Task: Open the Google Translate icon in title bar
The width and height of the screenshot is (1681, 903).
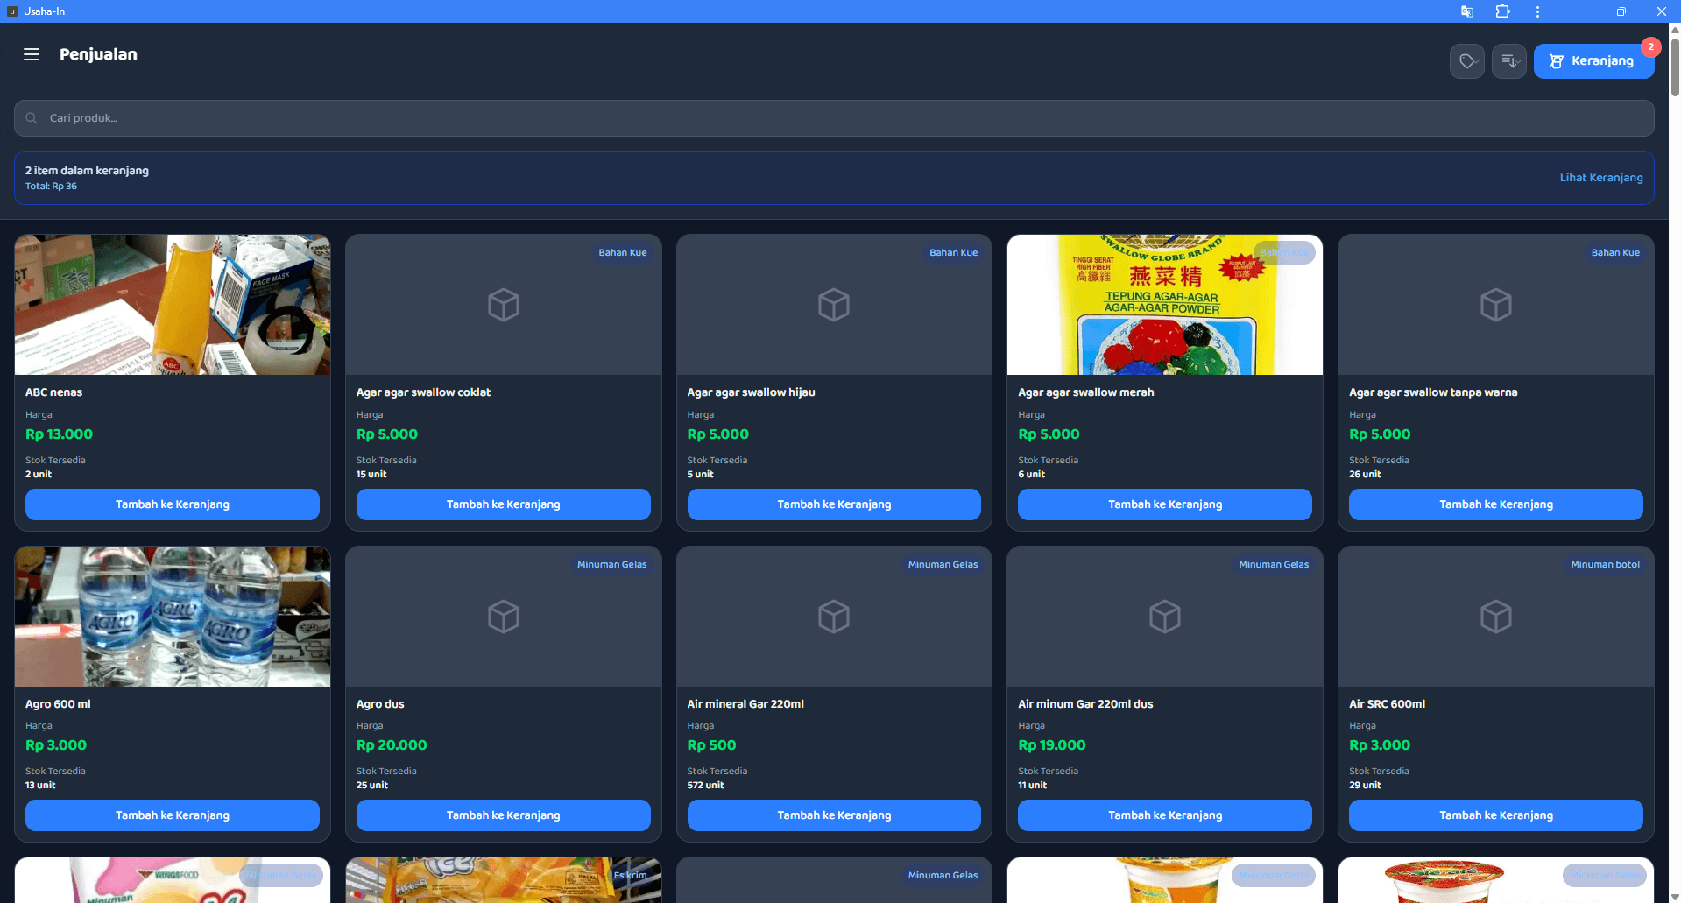Action: click(1466, 11)
